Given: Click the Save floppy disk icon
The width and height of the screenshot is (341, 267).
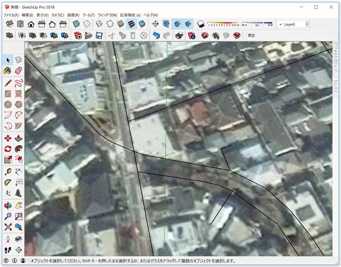Looking at the screenshot, I should (99, 35).
